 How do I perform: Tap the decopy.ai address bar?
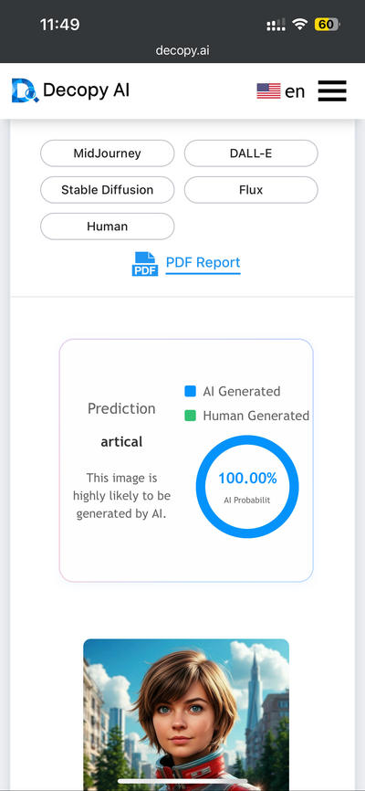pos(182,50)
